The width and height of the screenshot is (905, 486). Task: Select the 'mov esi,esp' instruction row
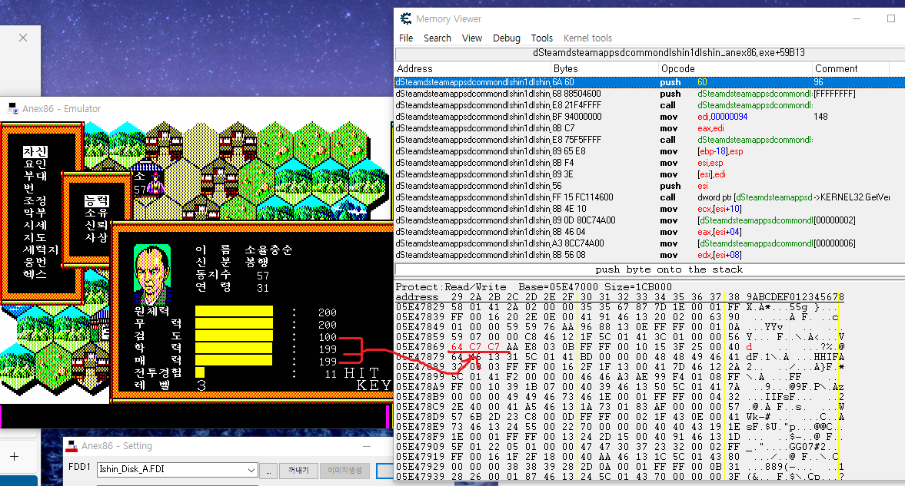(650, 163)
